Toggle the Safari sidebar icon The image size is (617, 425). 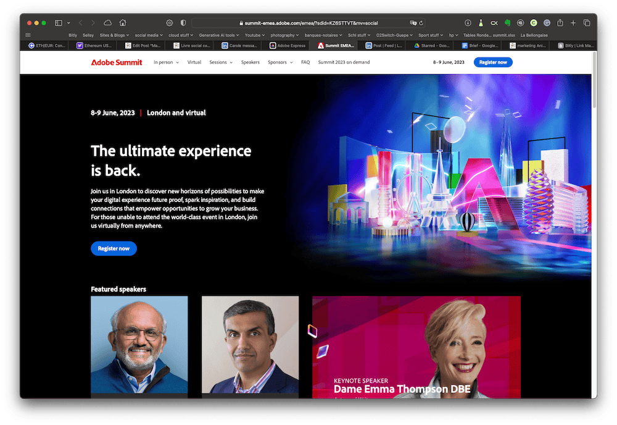click(x=58, y=23)
